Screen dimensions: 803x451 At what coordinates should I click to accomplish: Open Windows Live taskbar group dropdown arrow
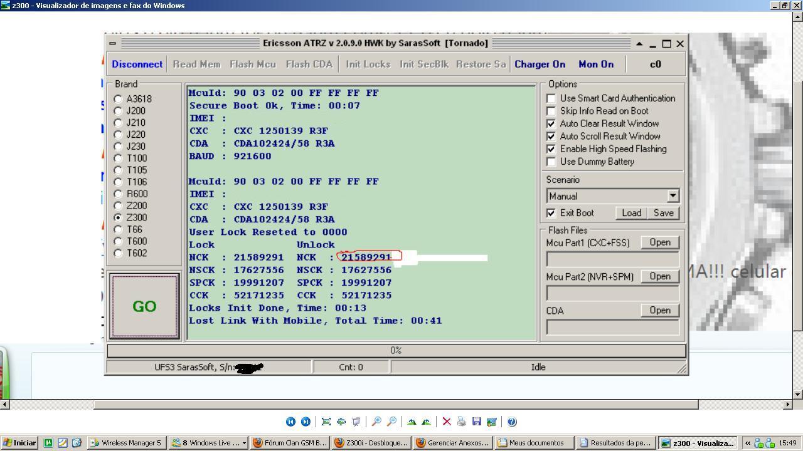click(244, 443)
